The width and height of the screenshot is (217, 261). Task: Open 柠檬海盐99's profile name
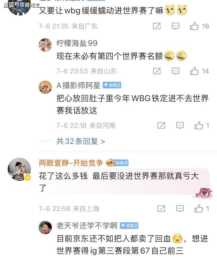pos(77,43)
